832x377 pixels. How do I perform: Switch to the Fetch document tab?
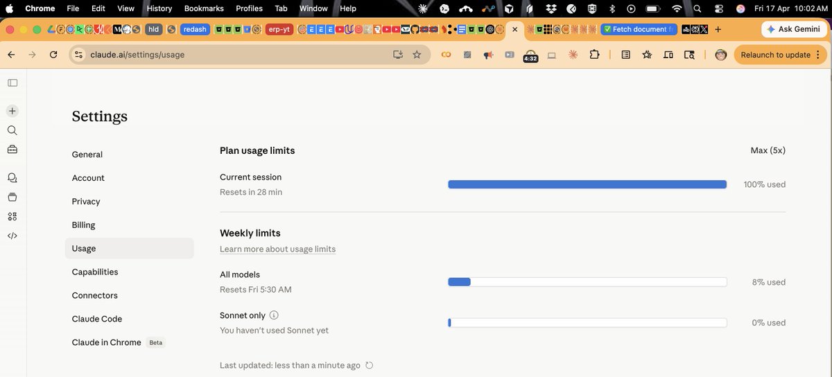pos(638,29)
